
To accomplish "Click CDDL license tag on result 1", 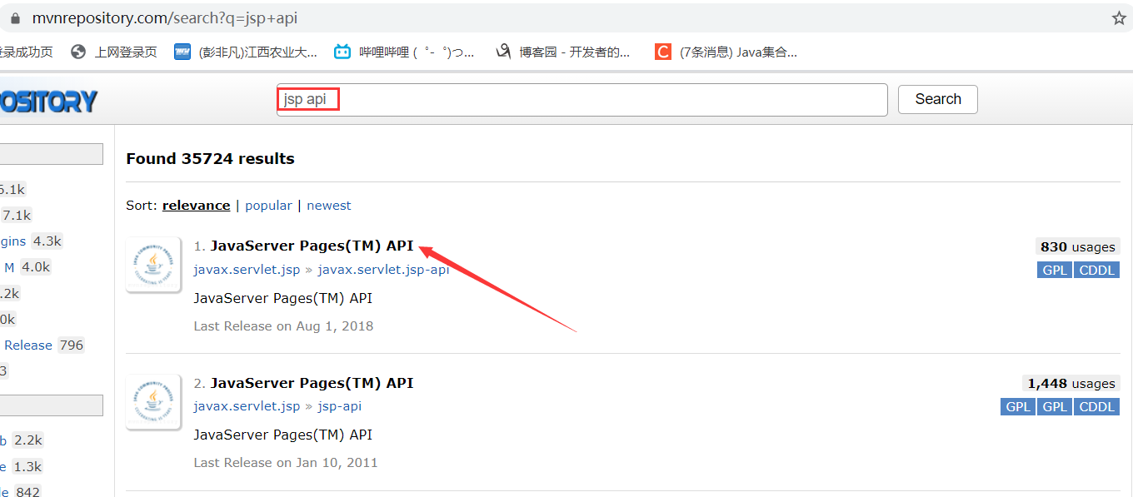I will point(1096,270).
